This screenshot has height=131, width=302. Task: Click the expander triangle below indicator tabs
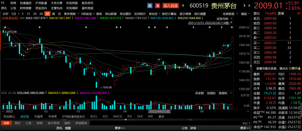point(126,120)
